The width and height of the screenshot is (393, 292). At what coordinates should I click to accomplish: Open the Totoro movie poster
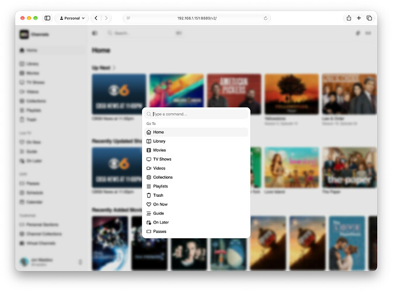(228, 255)
